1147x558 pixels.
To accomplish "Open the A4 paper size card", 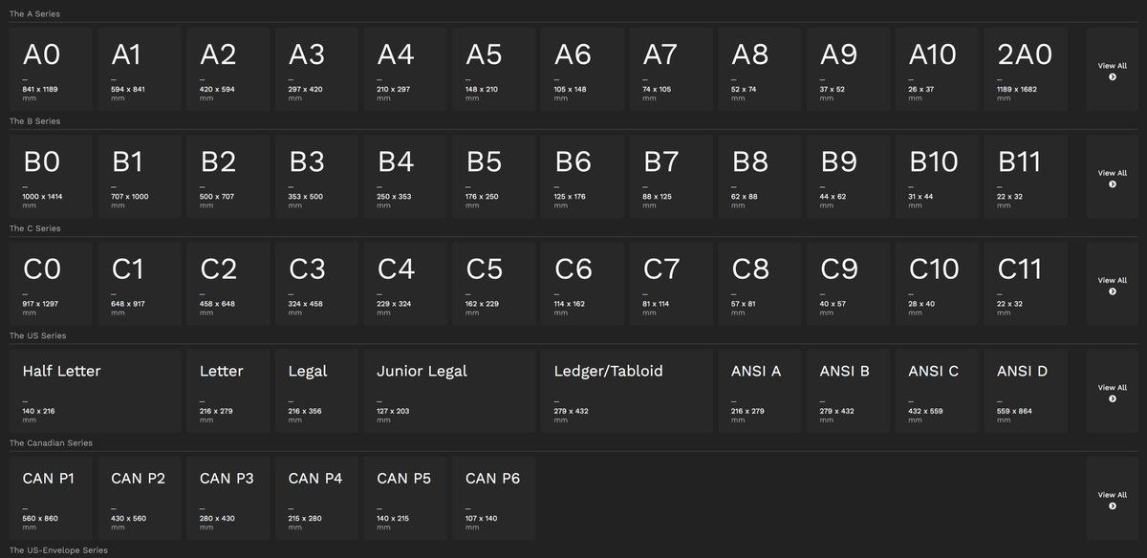I will pos(405,69).
